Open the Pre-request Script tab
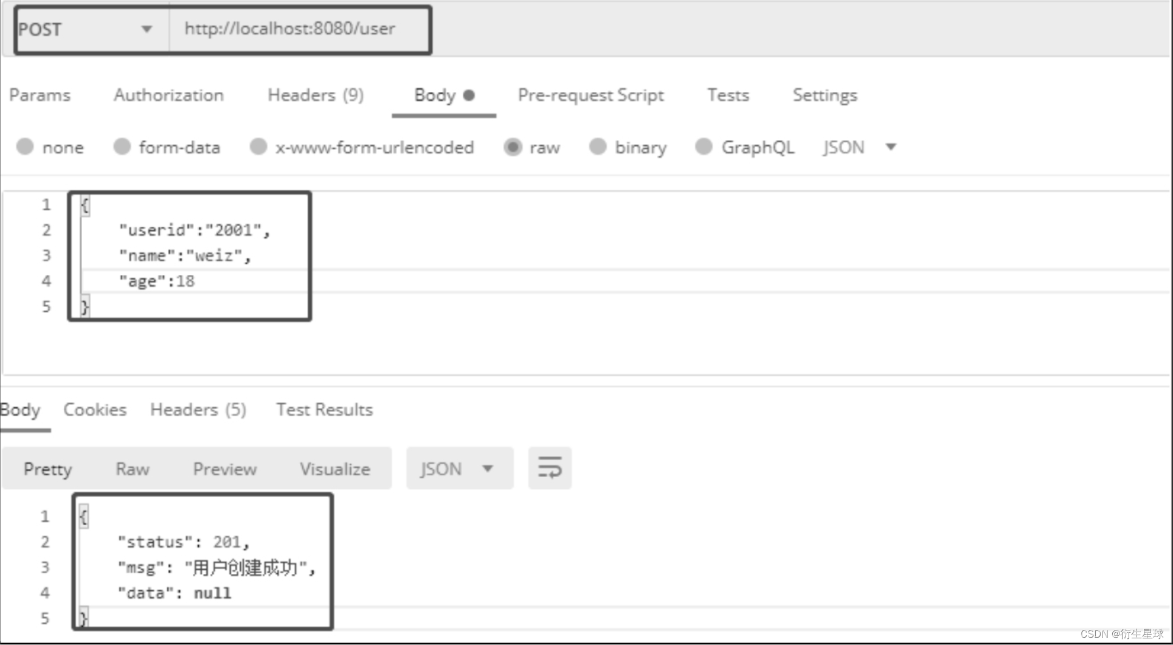1173x645 pixels. point(590,95)
